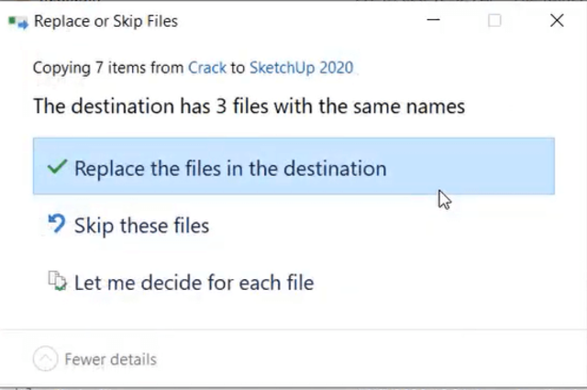Click the Replace or Skip Files title text
Screen dimensions: 587x390
coord(105,21)
